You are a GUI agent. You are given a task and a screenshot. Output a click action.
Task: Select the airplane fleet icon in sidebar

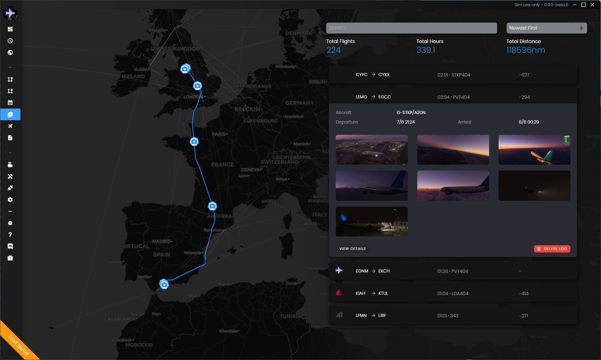pos(10,126)
